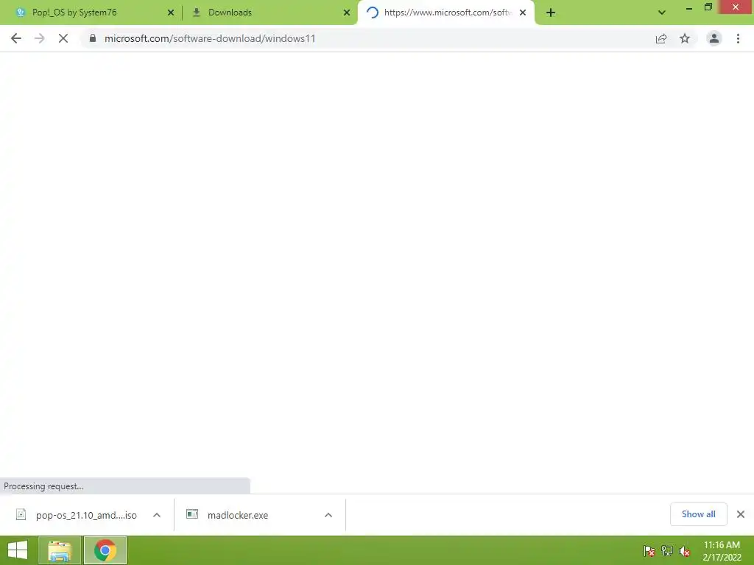The width and height of the screenshot is (754, 565).
Task: Open Action Center flag icon
Action: point(649,551)
